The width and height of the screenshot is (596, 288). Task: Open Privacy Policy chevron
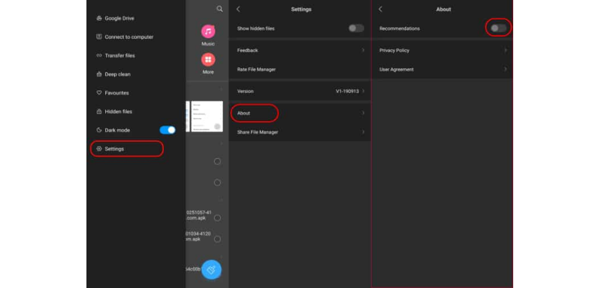[x=505, y=50]
